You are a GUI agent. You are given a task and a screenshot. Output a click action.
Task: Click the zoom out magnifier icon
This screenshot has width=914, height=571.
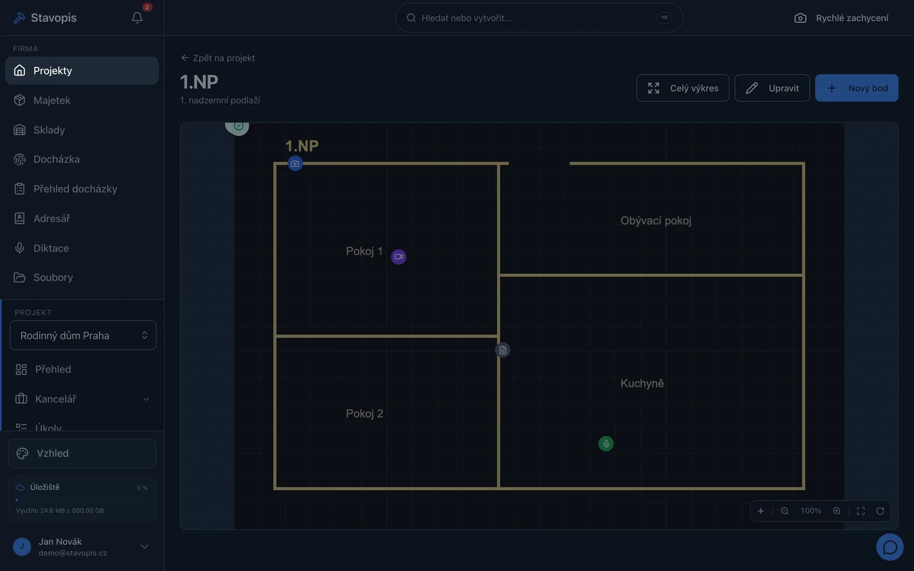(785, 511)
